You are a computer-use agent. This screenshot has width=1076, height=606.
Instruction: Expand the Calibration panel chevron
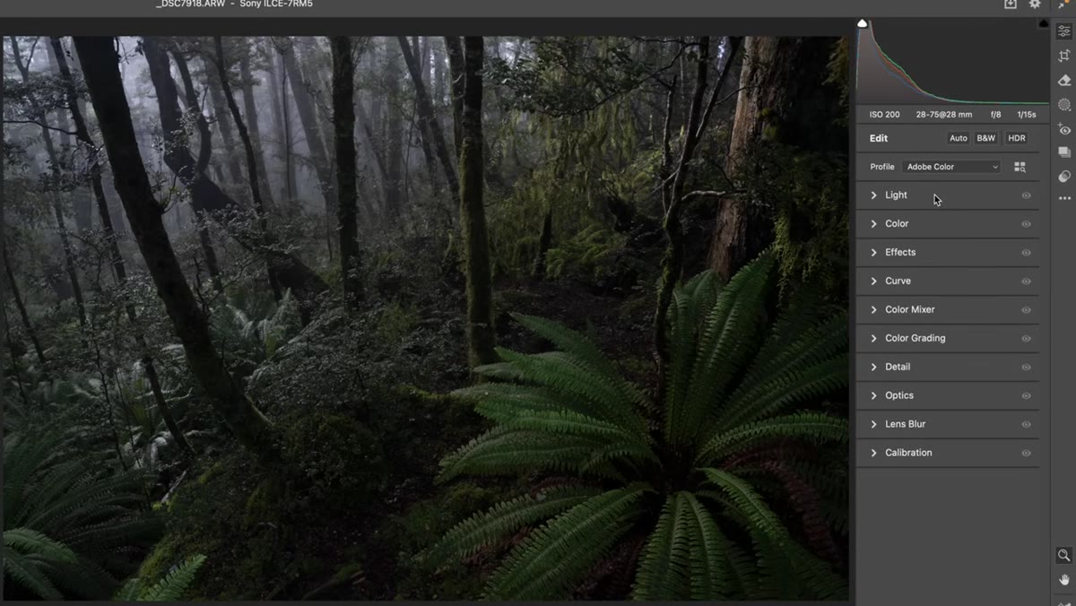(873, 454)
